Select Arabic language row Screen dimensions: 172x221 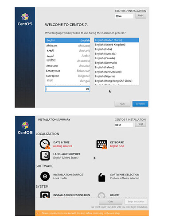(67, 56)
